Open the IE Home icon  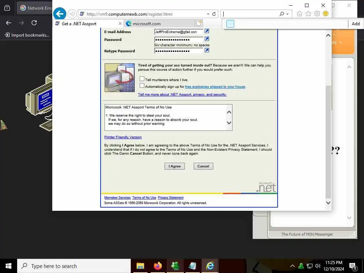click(299, 14)
